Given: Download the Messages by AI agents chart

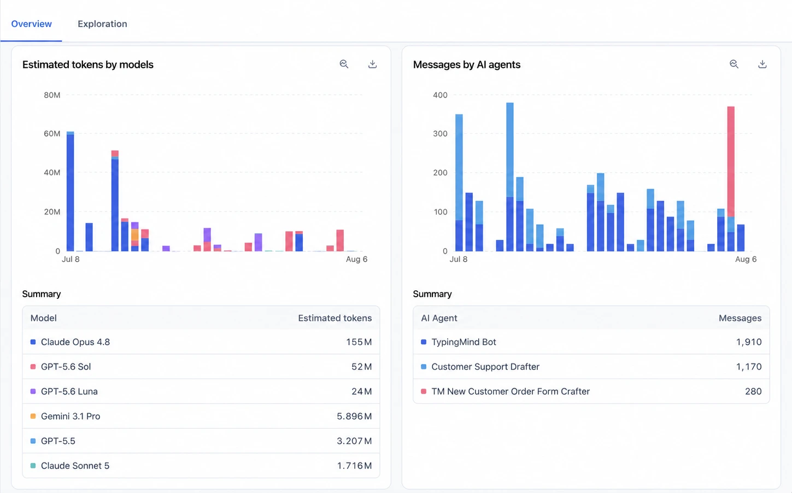Looking at the screenshot, I should (x=762, y=64).
